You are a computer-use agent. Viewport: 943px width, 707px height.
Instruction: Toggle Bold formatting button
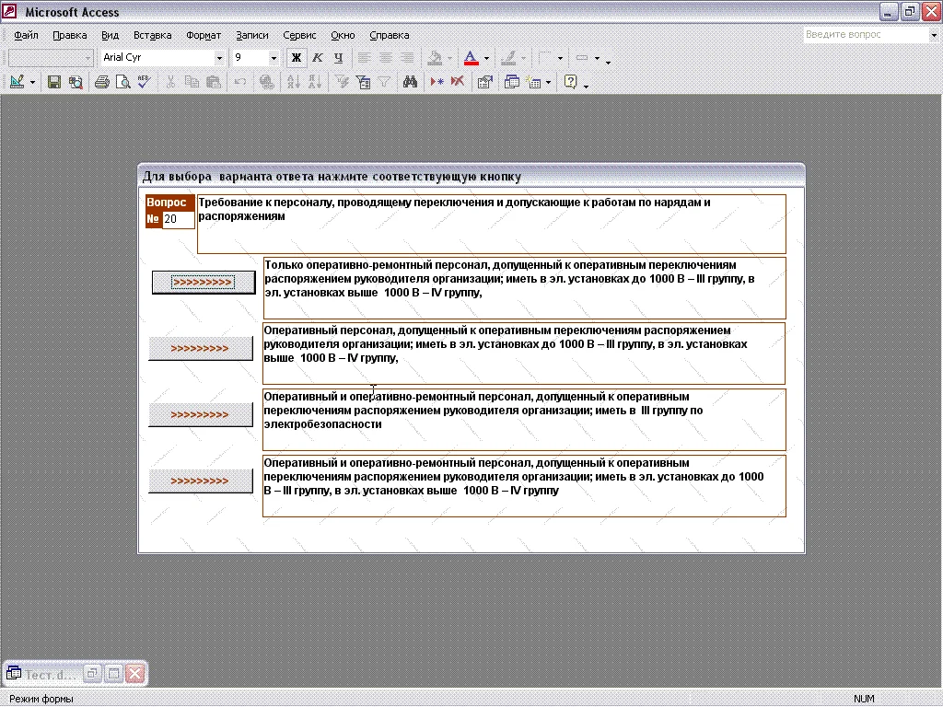[297, 58]
